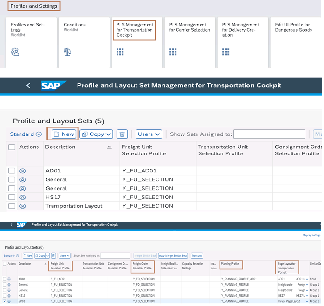The height and width of the screenshot is (306, 324).
Task: Click the None value in the Similar Sets column
Action: point(313,279)
